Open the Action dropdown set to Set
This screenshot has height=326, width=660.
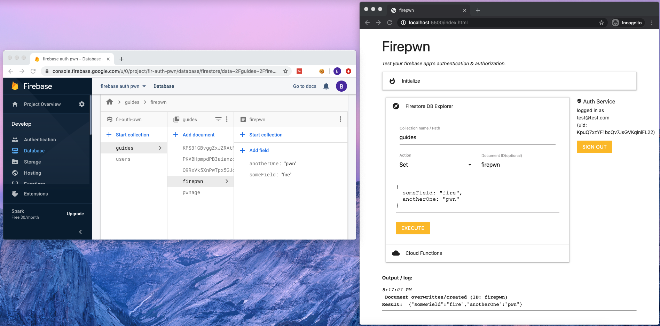click(x=437, y=165)
